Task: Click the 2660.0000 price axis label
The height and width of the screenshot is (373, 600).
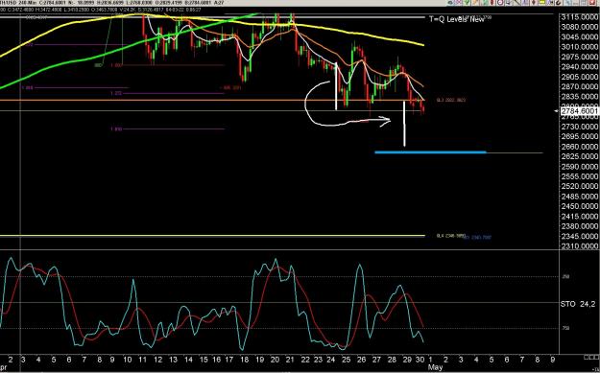Action: coord(579,147)
